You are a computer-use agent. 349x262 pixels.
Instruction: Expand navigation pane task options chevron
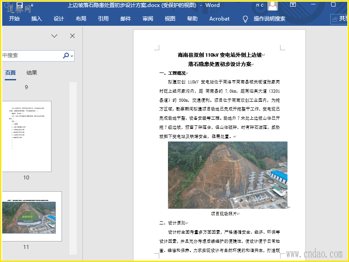point(55,36)
